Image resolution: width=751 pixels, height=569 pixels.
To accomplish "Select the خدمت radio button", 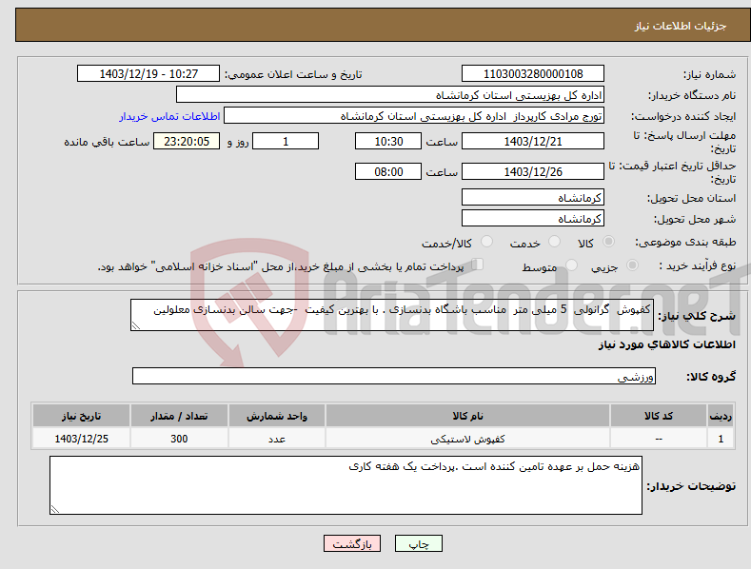I will [554, 242].
